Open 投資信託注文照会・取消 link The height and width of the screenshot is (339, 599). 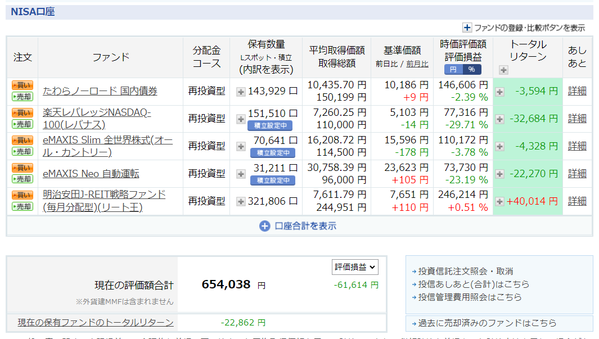(x=466, y=272)
